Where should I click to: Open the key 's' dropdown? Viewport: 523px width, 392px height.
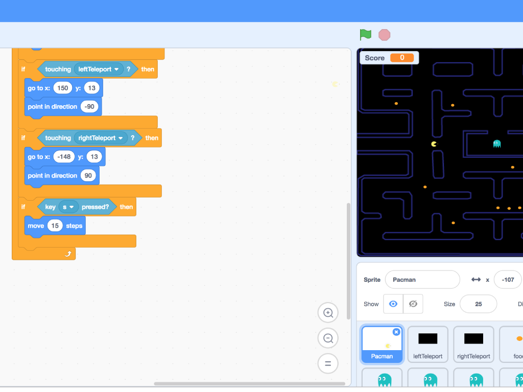[68, 207]
